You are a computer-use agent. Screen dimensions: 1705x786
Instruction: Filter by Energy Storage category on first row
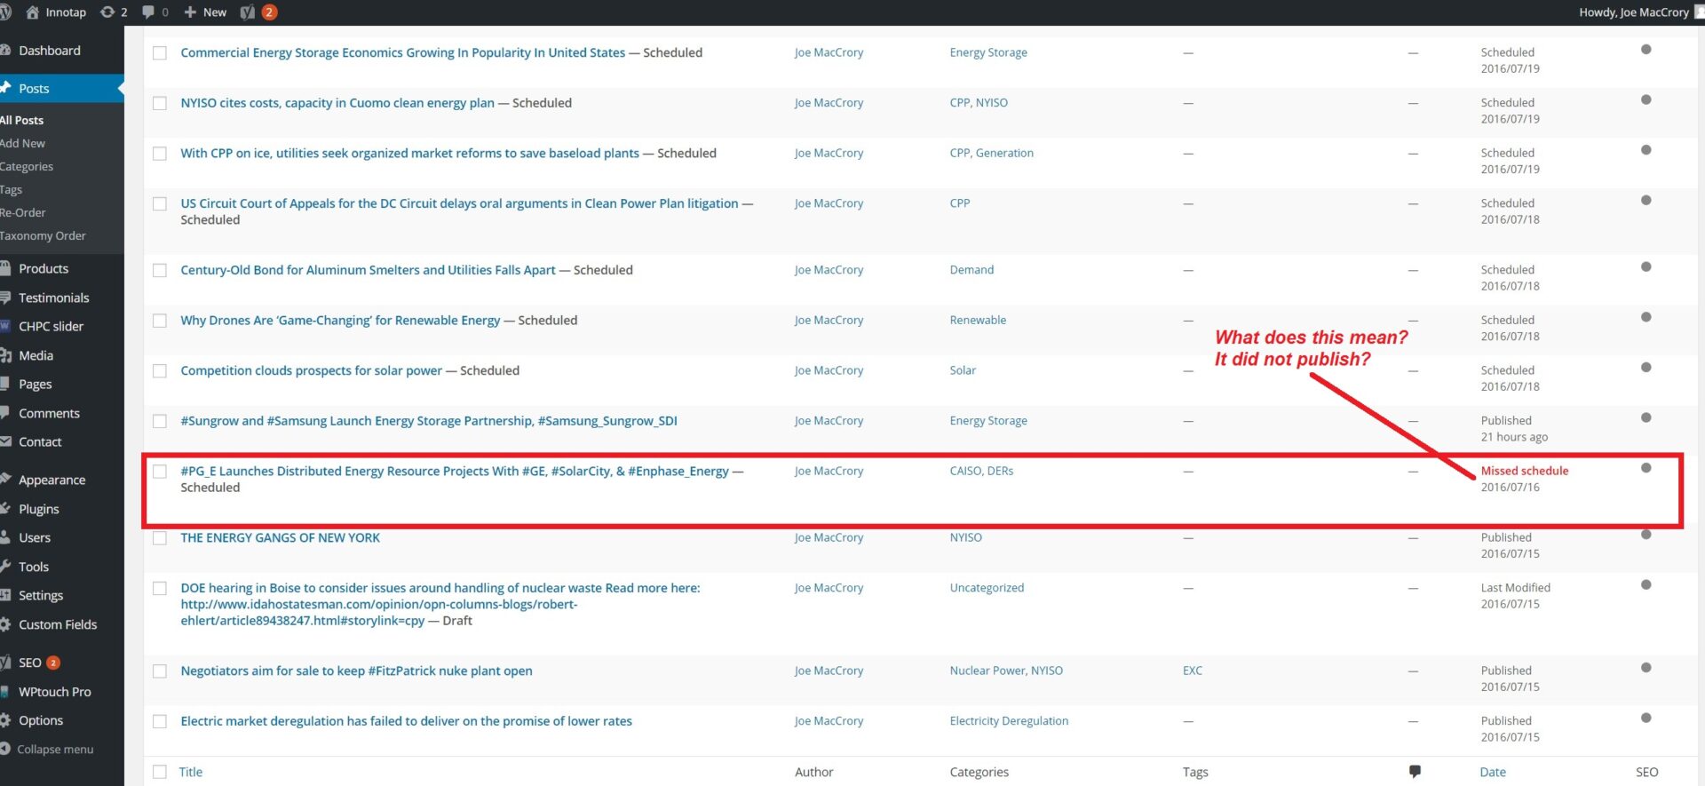tap(988, 52)
